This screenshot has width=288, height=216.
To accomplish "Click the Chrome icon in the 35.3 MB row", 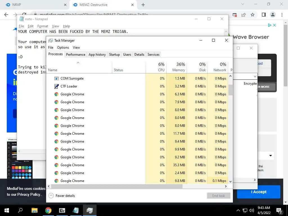I will coord(56,165).
